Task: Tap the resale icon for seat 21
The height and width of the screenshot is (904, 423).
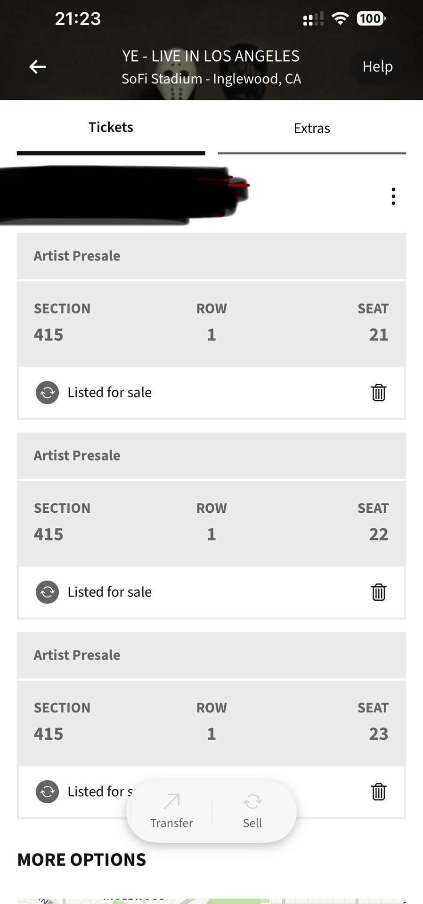Action: [x=48, y=392]
